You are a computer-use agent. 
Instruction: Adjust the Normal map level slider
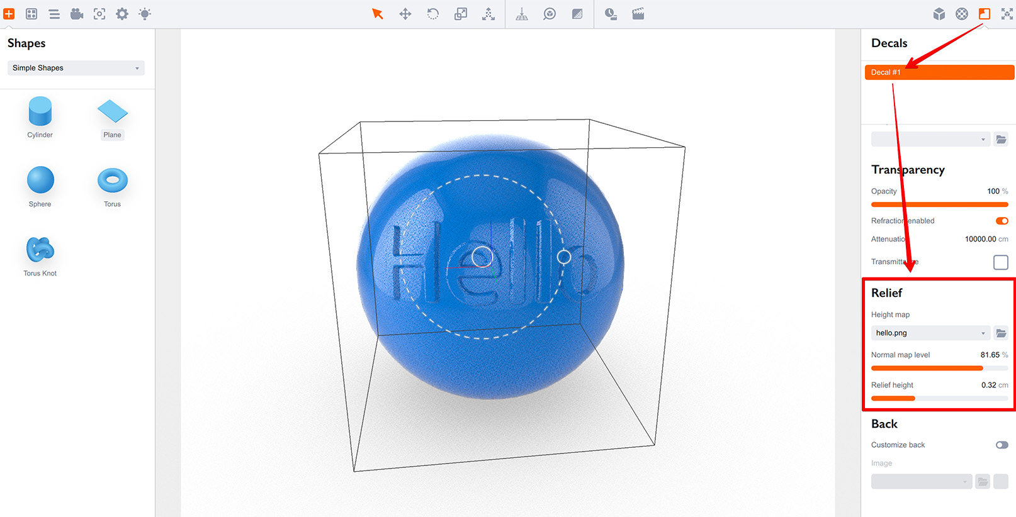pyautogui.click(x=939, y=368)
